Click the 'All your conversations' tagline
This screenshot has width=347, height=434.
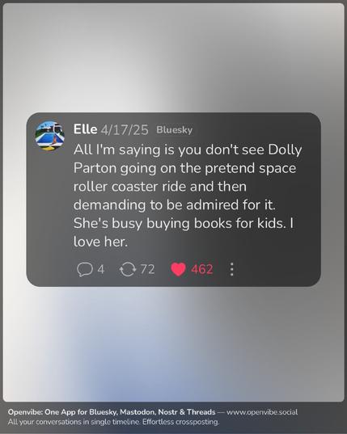pos(74,422)
